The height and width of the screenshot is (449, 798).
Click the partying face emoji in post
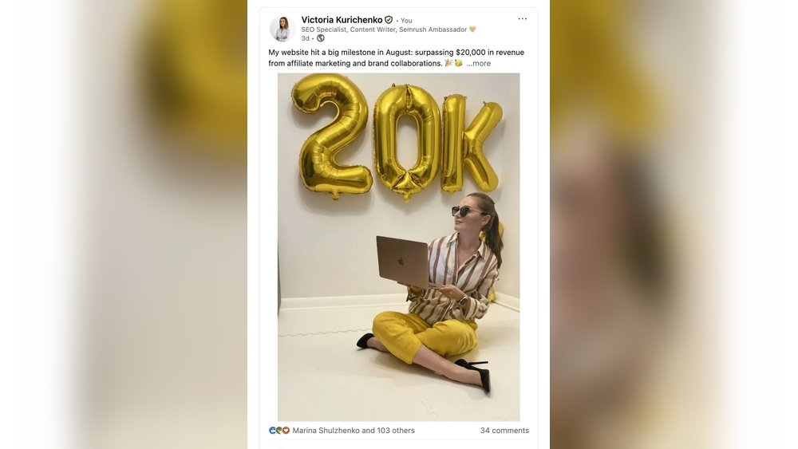tap(459, 63)
